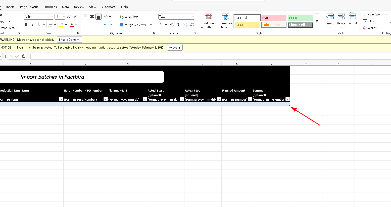Open Conditional Formatting menu
Viewport: 391px width, 207px height.
pos(208,21)
